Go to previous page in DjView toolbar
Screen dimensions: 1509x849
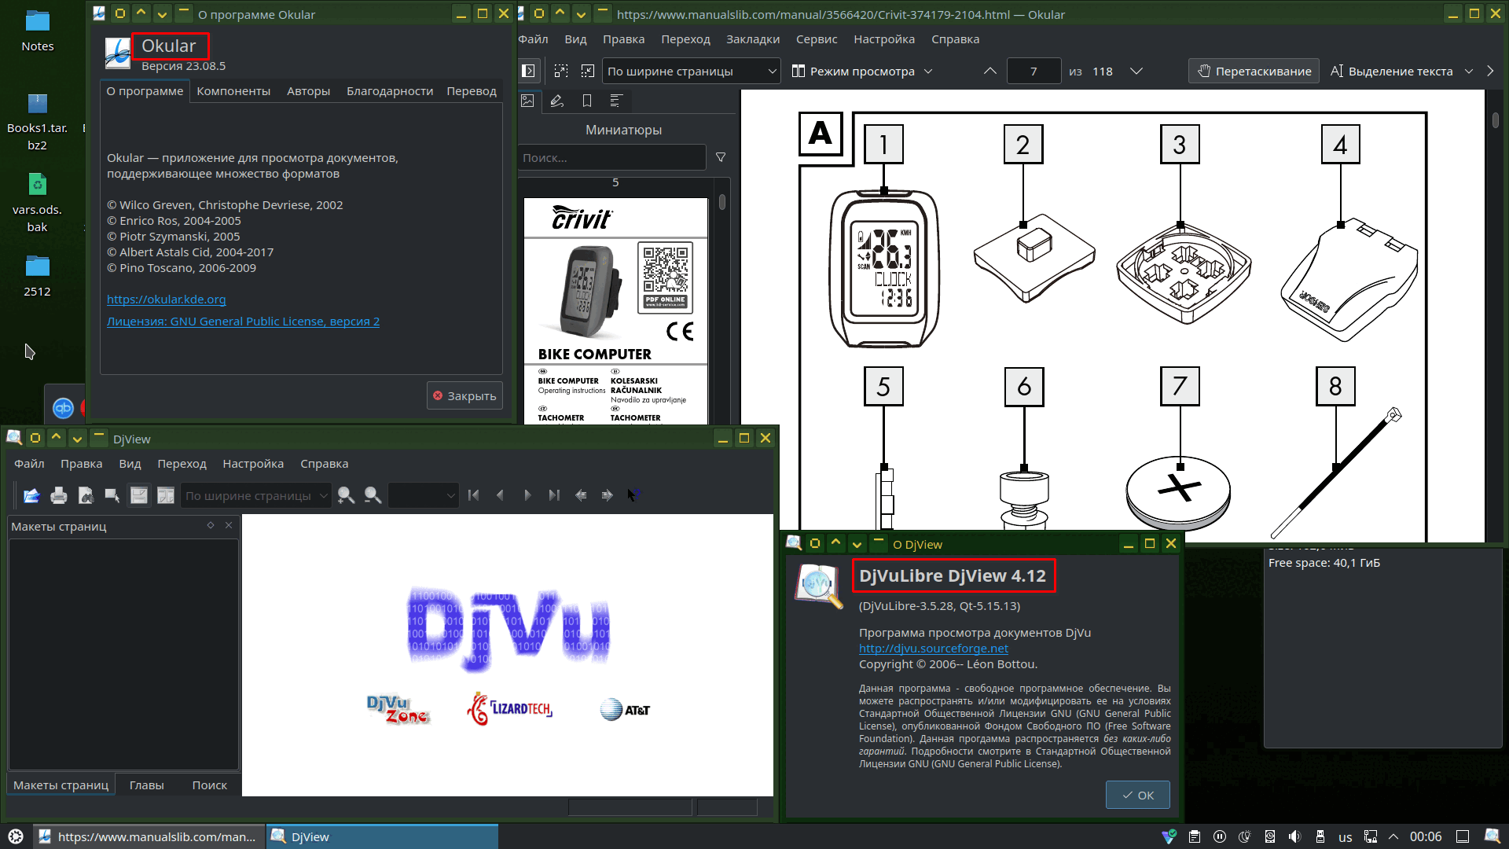500,495
